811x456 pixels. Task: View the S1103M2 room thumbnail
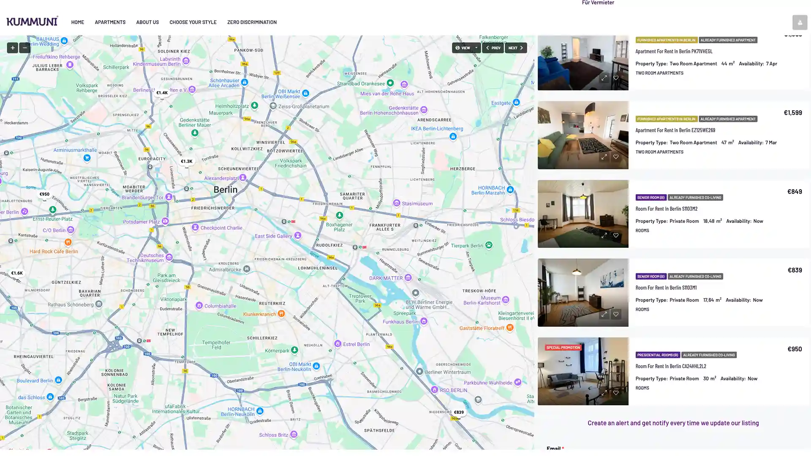pyautogui.click(x=582, y=214)
